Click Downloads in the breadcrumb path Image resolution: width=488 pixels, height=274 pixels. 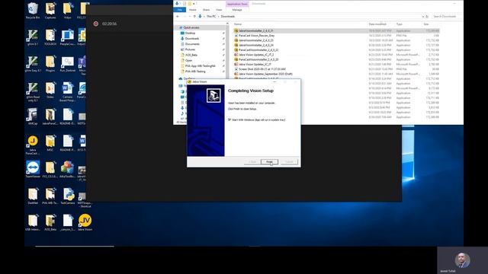click(228, 17)
